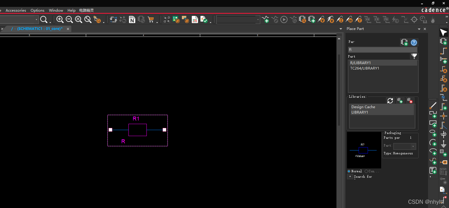Click the Add Library icon
The width and height of the screenshot is (449, 208).
[400, 101]
